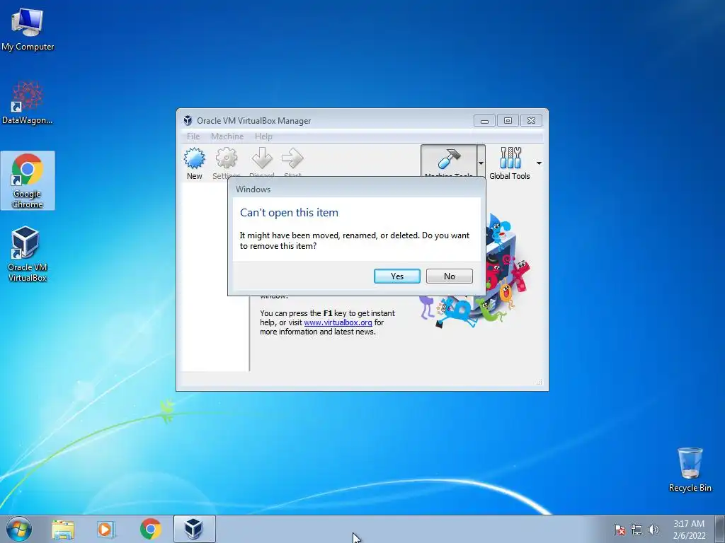Expand the Machine Tools dropdown arrow
The width and height of the screenshot is (725, 543).
(481, 163)
